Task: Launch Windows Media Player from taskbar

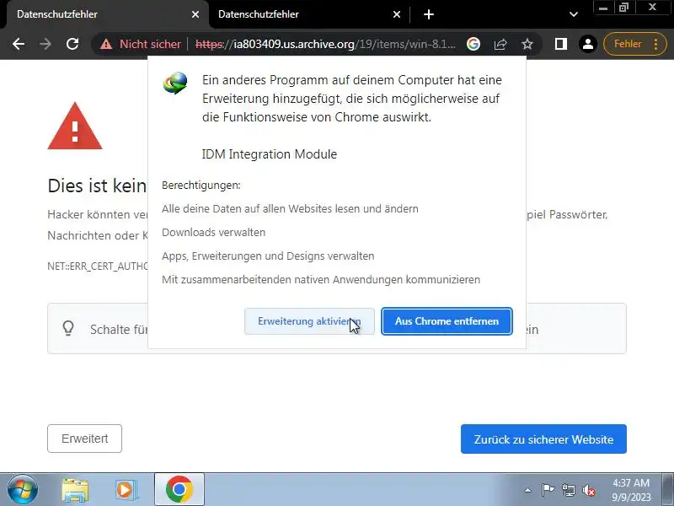Action: click(x=126, y=490)
